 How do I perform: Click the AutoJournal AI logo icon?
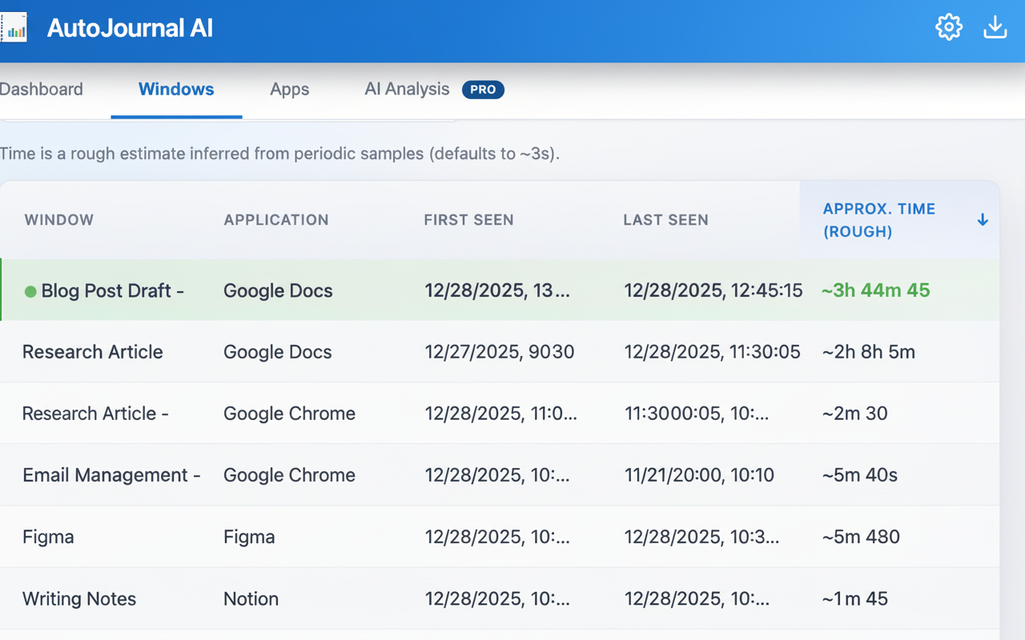coord(13,28)
